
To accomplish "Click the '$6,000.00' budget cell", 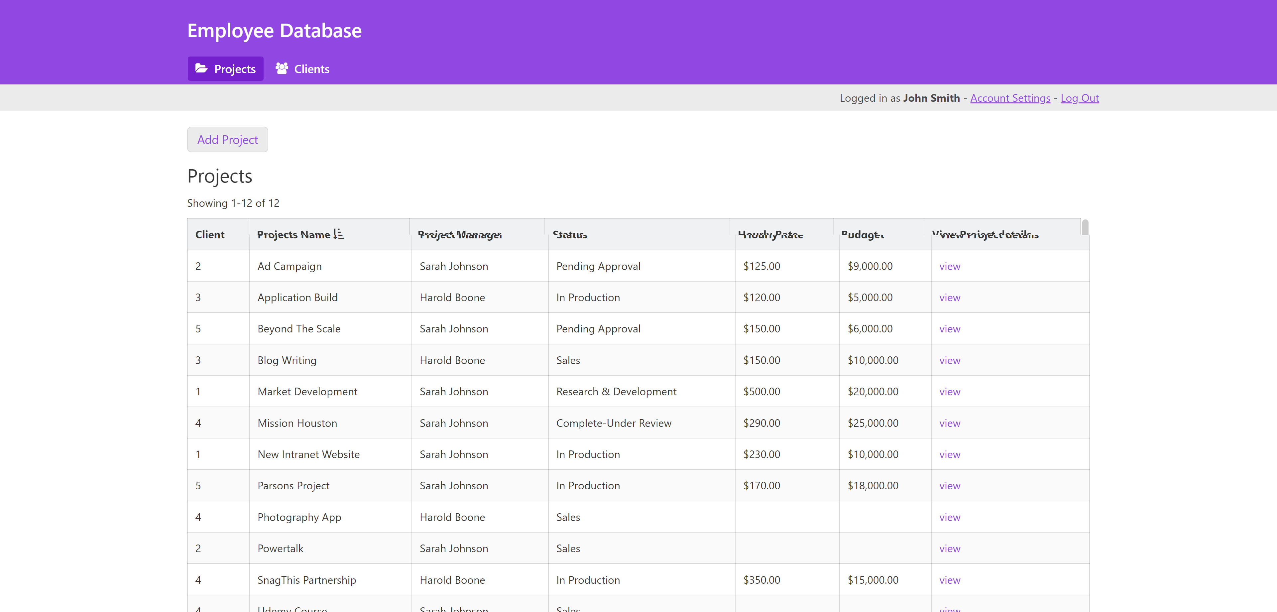I will 885,328.
